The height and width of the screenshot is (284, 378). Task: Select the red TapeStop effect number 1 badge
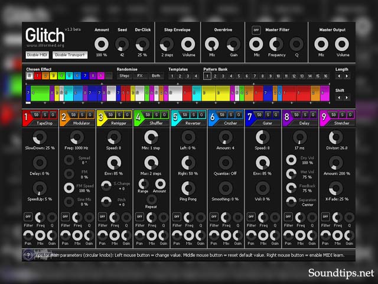26,117
